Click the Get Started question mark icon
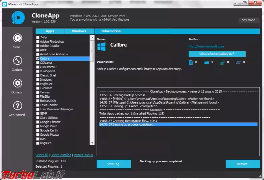264x180 pixels. 17,106
